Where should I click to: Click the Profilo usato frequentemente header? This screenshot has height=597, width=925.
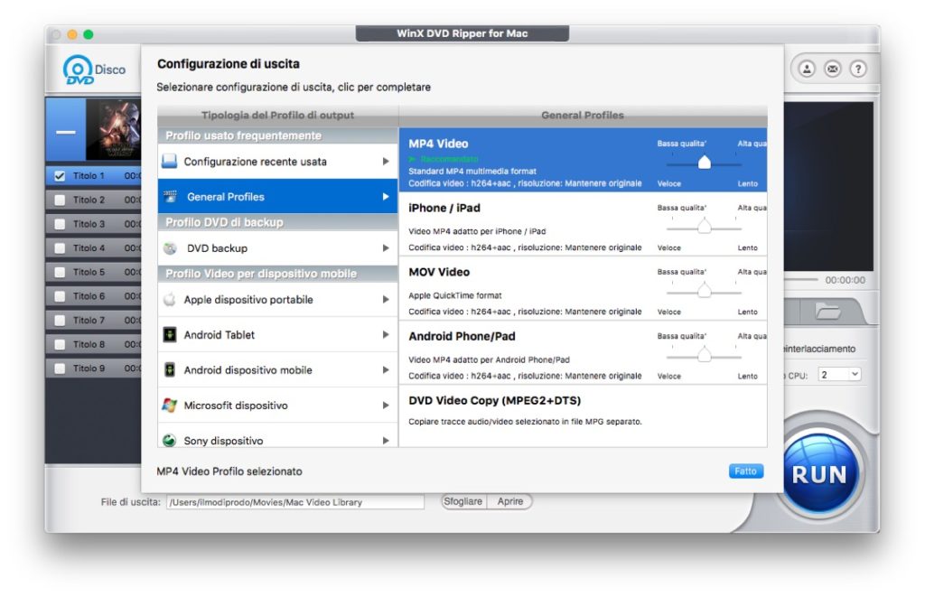[278, 135]
